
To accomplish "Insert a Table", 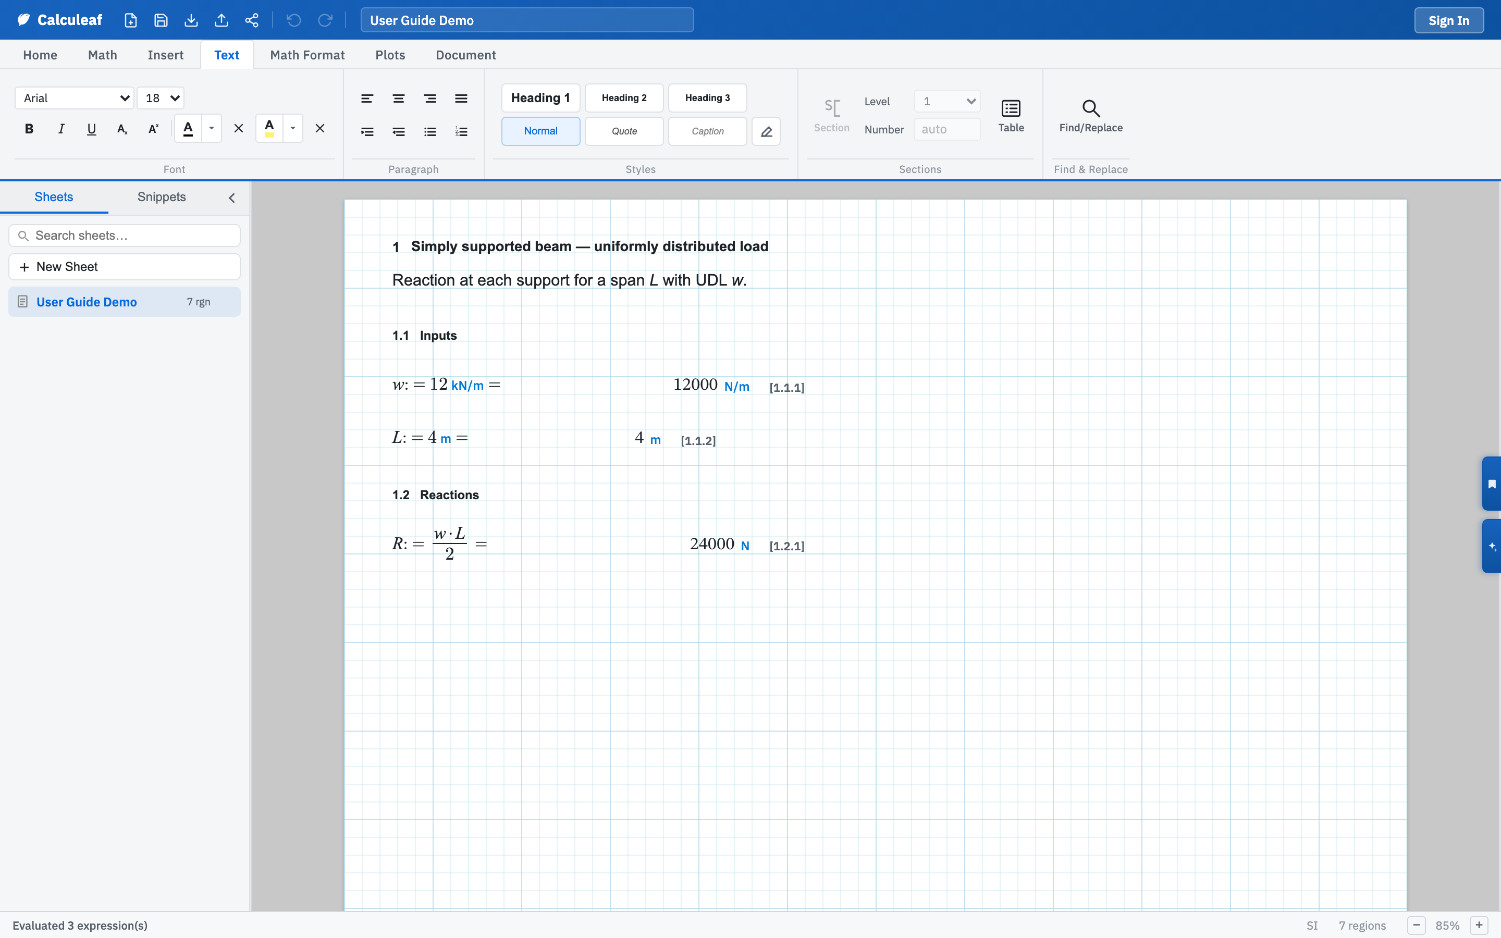I will (x=1011, y=115).
